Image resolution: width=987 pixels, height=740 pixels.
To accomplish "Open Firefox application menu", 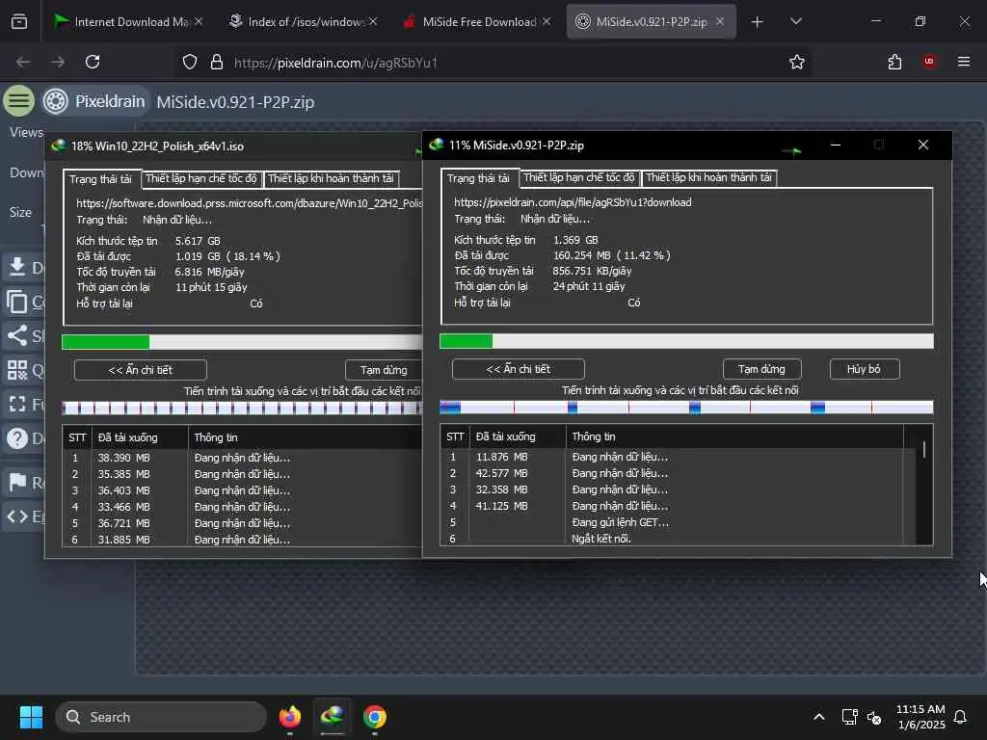I will tap(964, 61).
